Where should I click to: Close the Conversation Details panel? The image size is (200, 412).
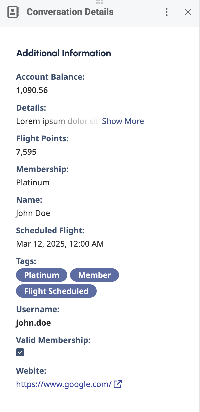(188, 12)
